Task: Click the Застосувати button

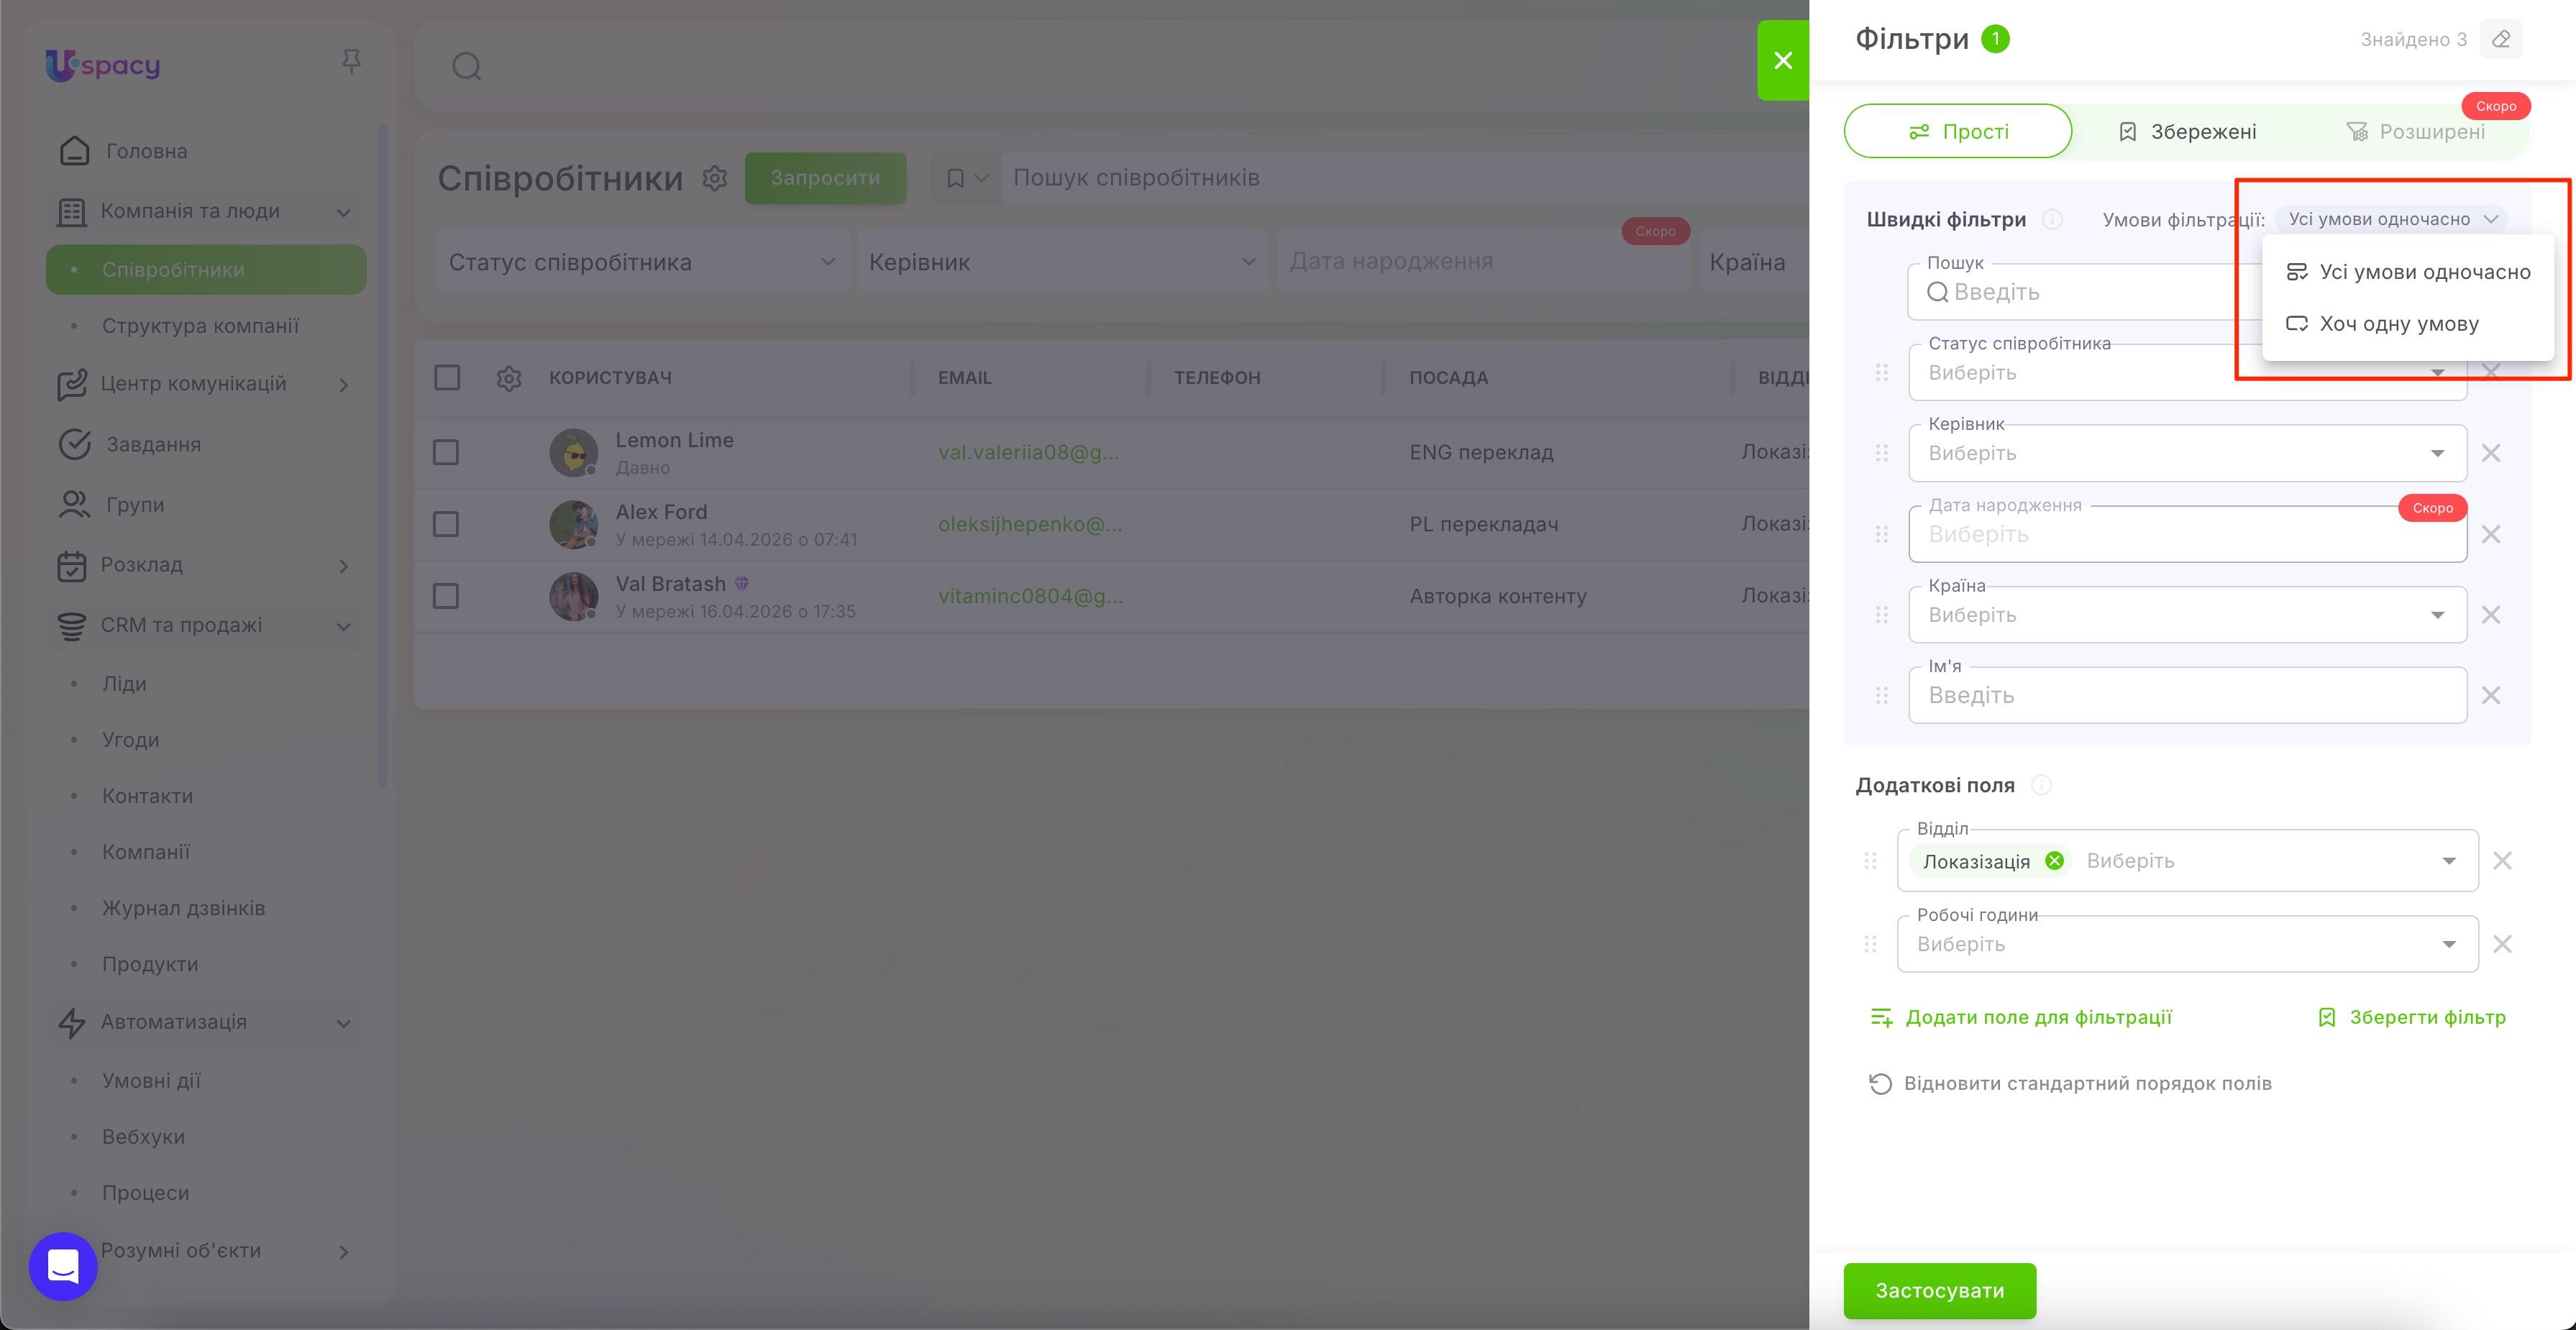Action: pos(1940,1291)
